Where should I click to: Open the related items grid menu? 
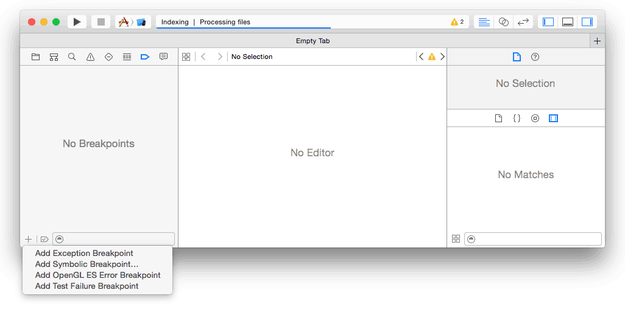tap(186, 57)
